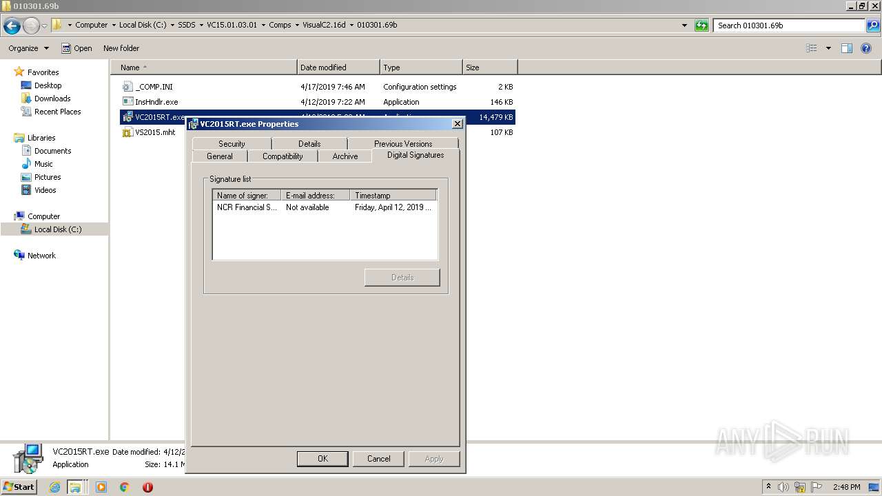Select the _COMP.INI file icon
Image resolution: width=882 pixels, height=496 pixels.
(127, 87)
